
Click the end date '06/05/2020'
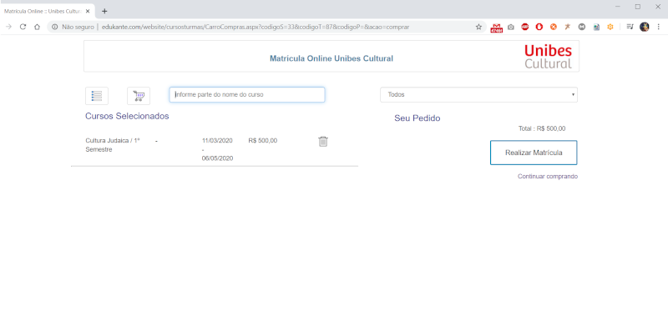point(217,158)
